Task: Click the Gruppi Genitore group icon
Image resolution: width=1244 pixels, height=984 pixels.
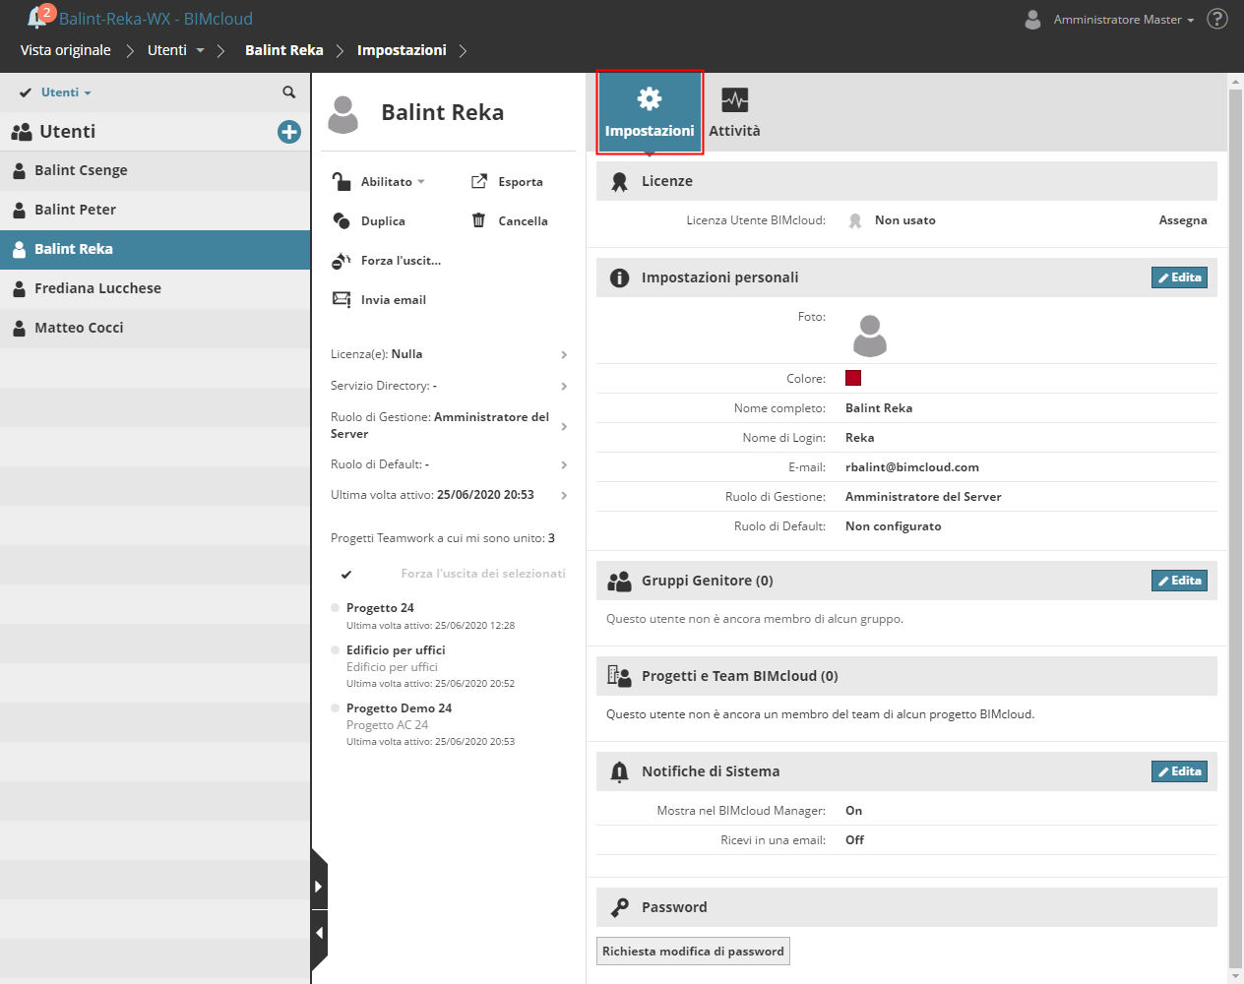Action: [x=619, y=582]
